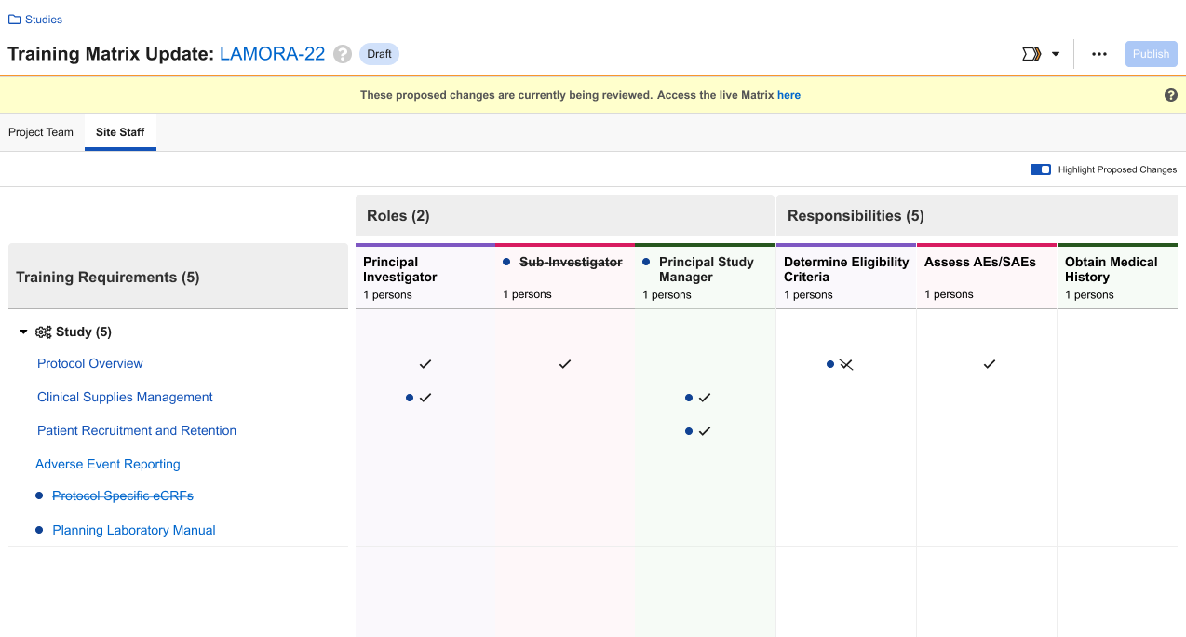This screenshot has width=1186, height=637.
Task: Click '1 persons' under Principal Investigator
Action: click(387, 295)
